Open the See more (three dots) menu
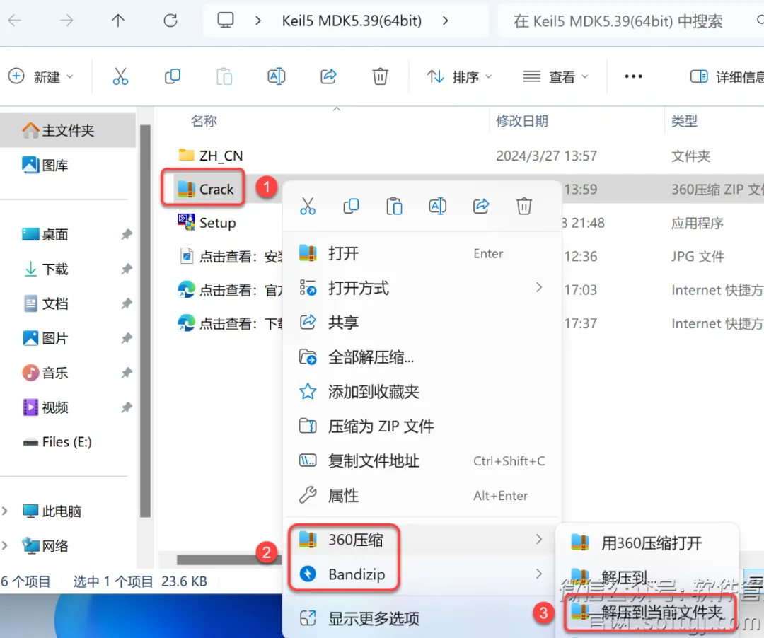764x638 pixels. pyautogui.click(x=633, y=76)
